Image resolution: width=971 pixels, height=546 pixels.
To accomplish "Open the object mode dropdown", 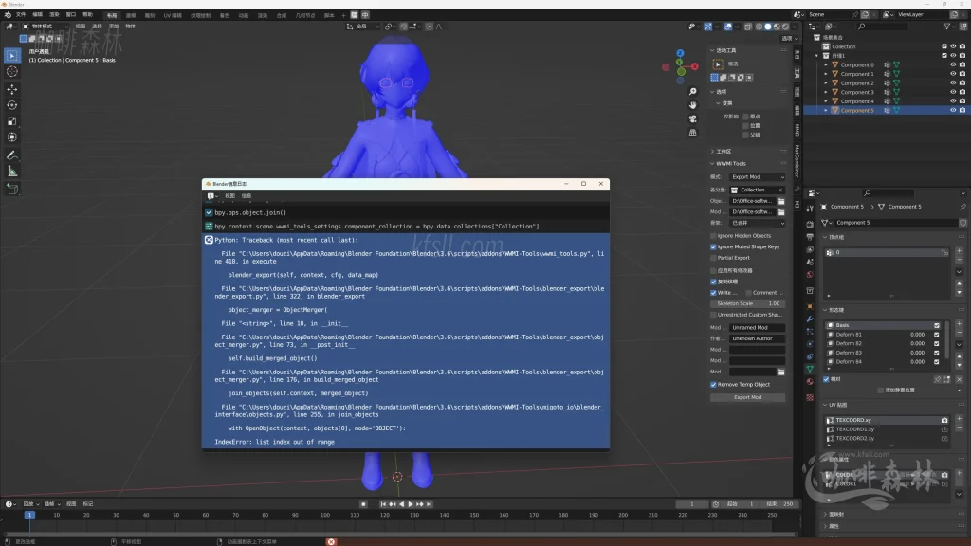I will point(44,27).
